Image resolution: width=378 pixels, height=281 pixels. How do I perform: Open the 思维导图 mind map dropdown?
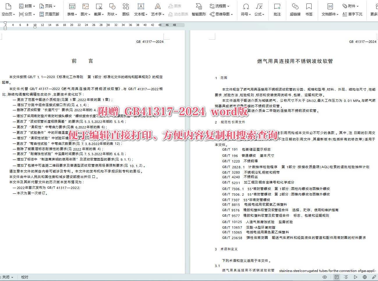coord(221,14)
